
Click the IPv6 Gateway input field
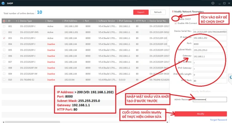point(210,69)
